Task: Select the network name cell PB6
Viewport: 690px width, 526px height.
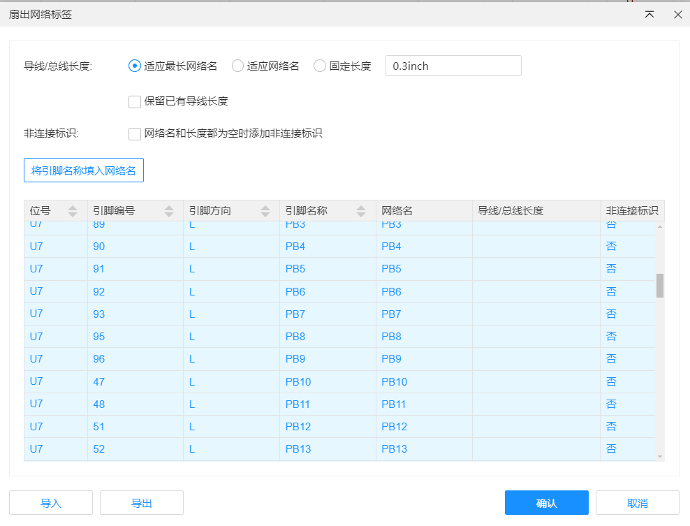Action: pos(424,292)
